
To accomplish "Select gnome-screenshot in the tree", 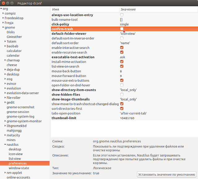I will click(x=20, y=107).
